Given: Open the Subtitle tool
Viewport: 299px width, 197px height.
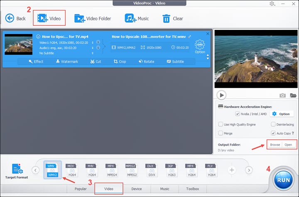Looking at the screenshot, I should click(x=175, y=61).
